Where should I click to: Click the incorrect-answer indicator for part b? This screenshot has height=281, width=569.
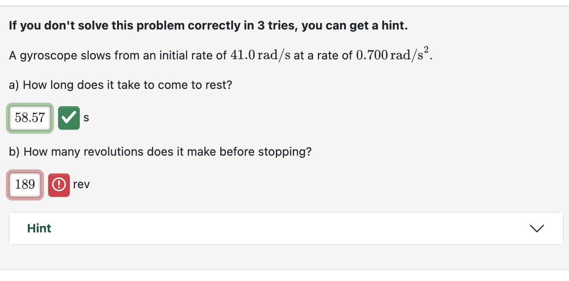point(59,184)
